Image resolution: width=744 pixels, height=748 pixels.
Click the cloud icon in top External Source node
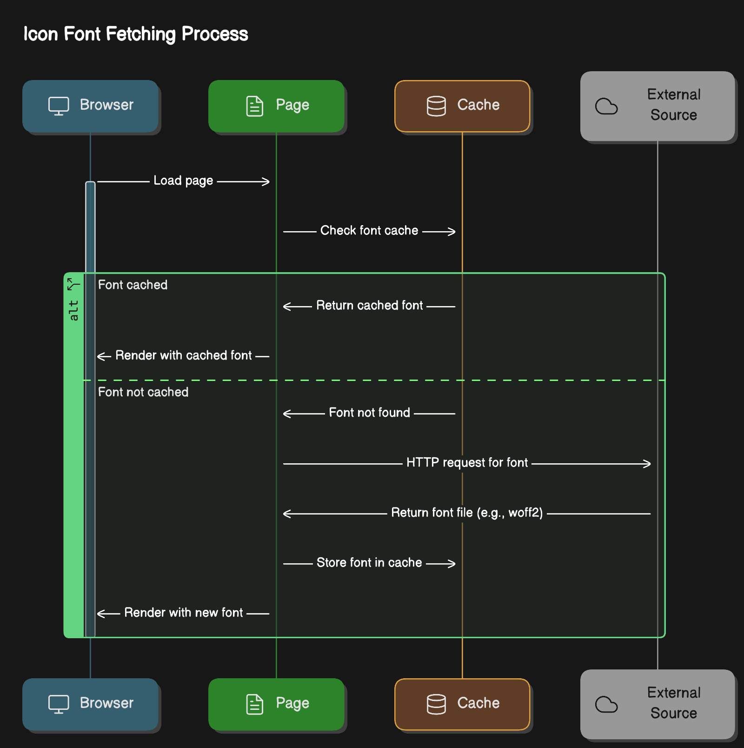click(606, 107)
